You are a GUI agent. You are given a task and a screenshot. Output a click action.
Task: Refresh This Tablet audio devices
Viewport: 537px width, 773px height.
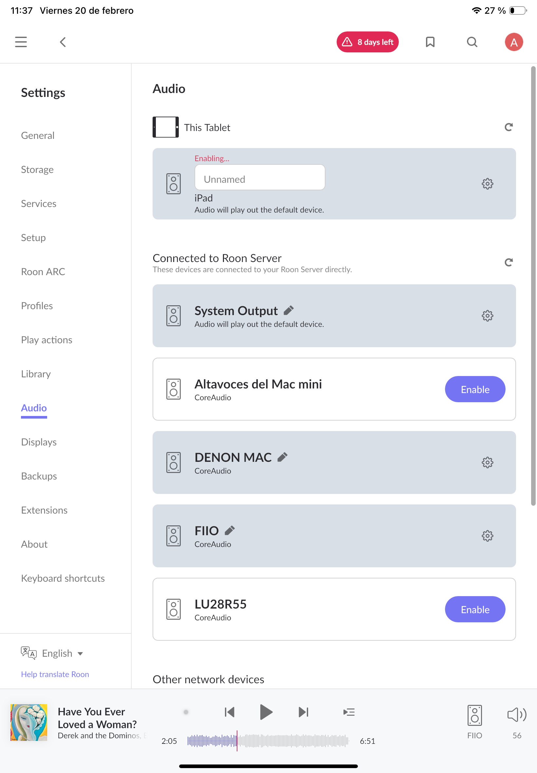point(509,127)
